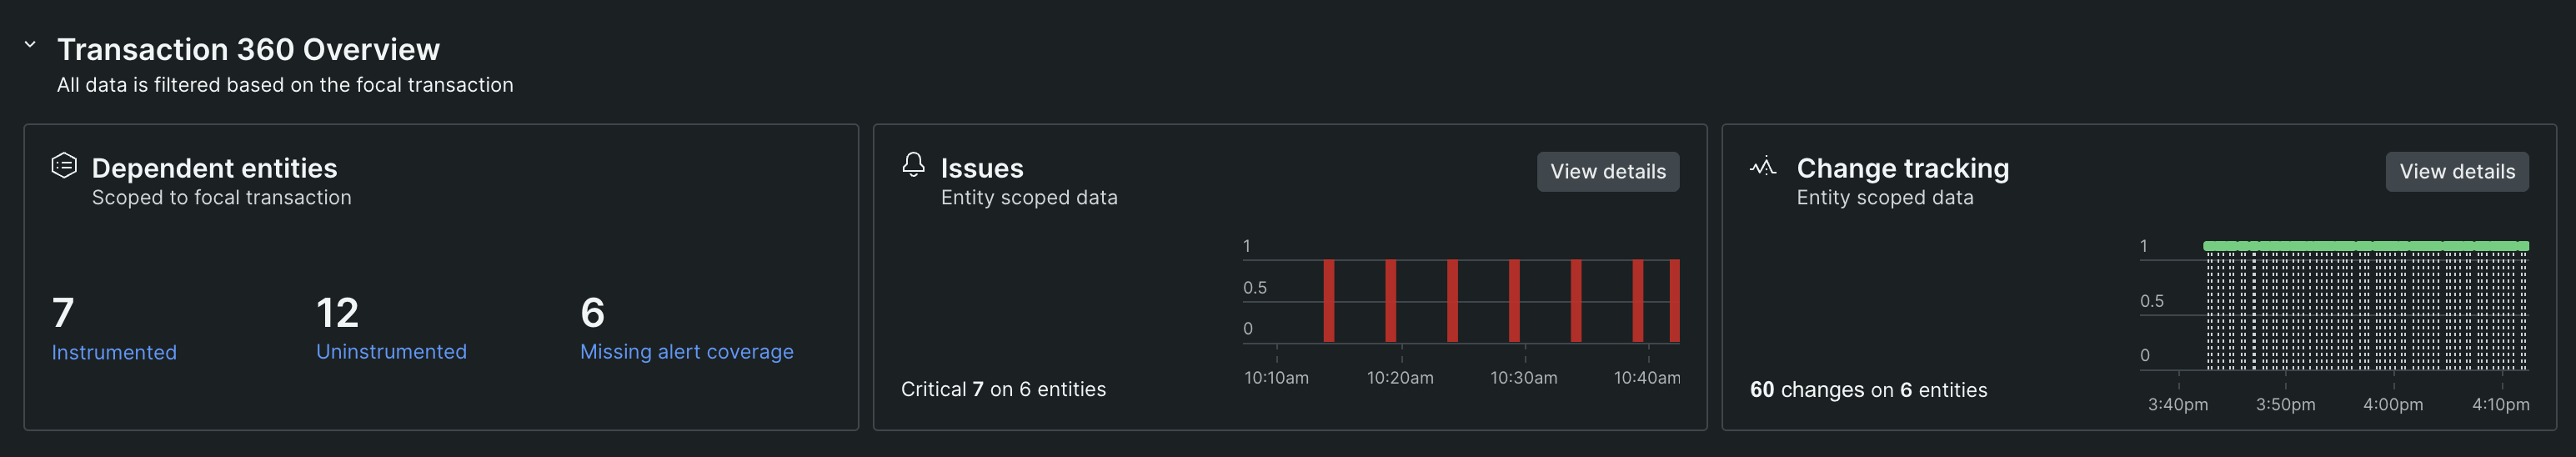Open the Instrumented entities link

[x=114, y=352]
